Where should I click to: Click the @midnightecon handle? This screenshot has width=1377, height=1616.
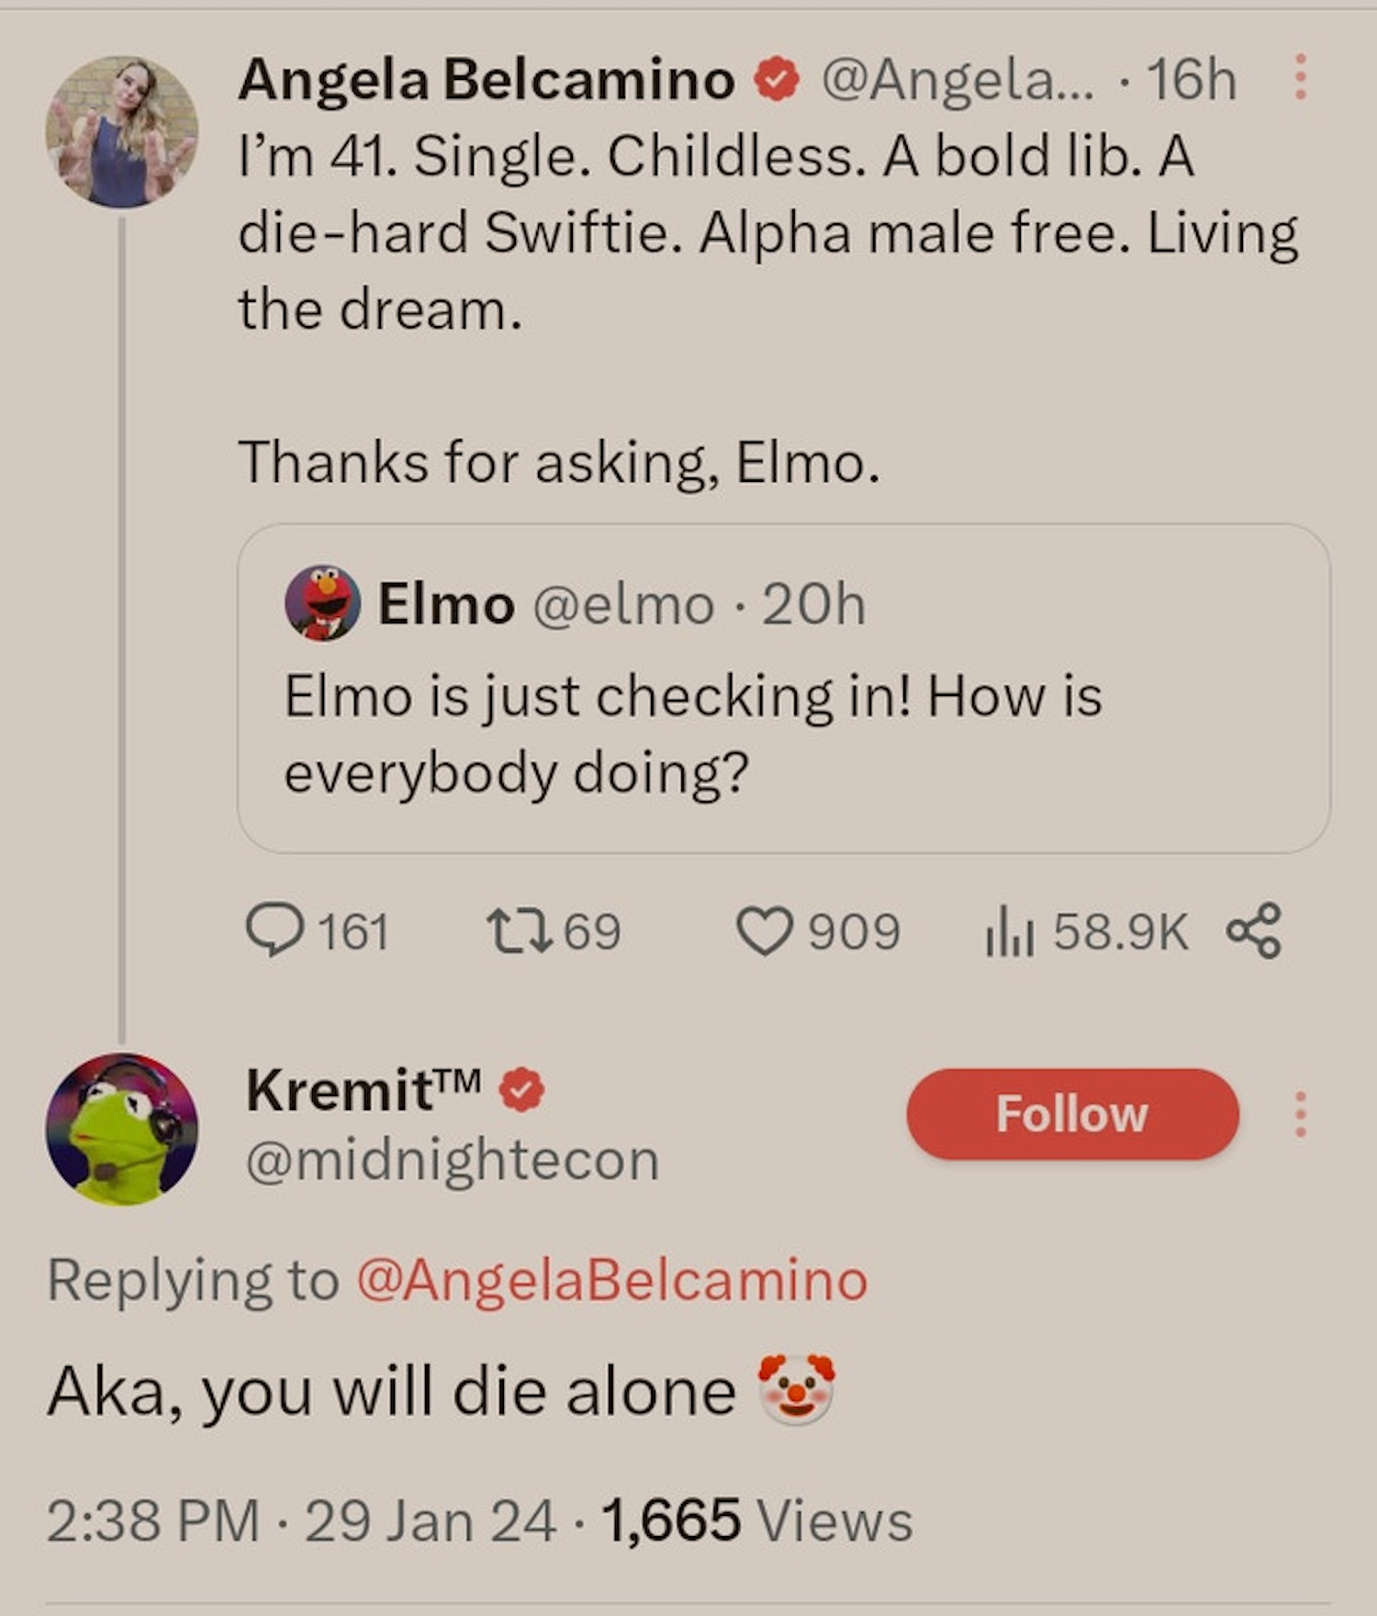pyautogui.click(x=453, y=1161)
